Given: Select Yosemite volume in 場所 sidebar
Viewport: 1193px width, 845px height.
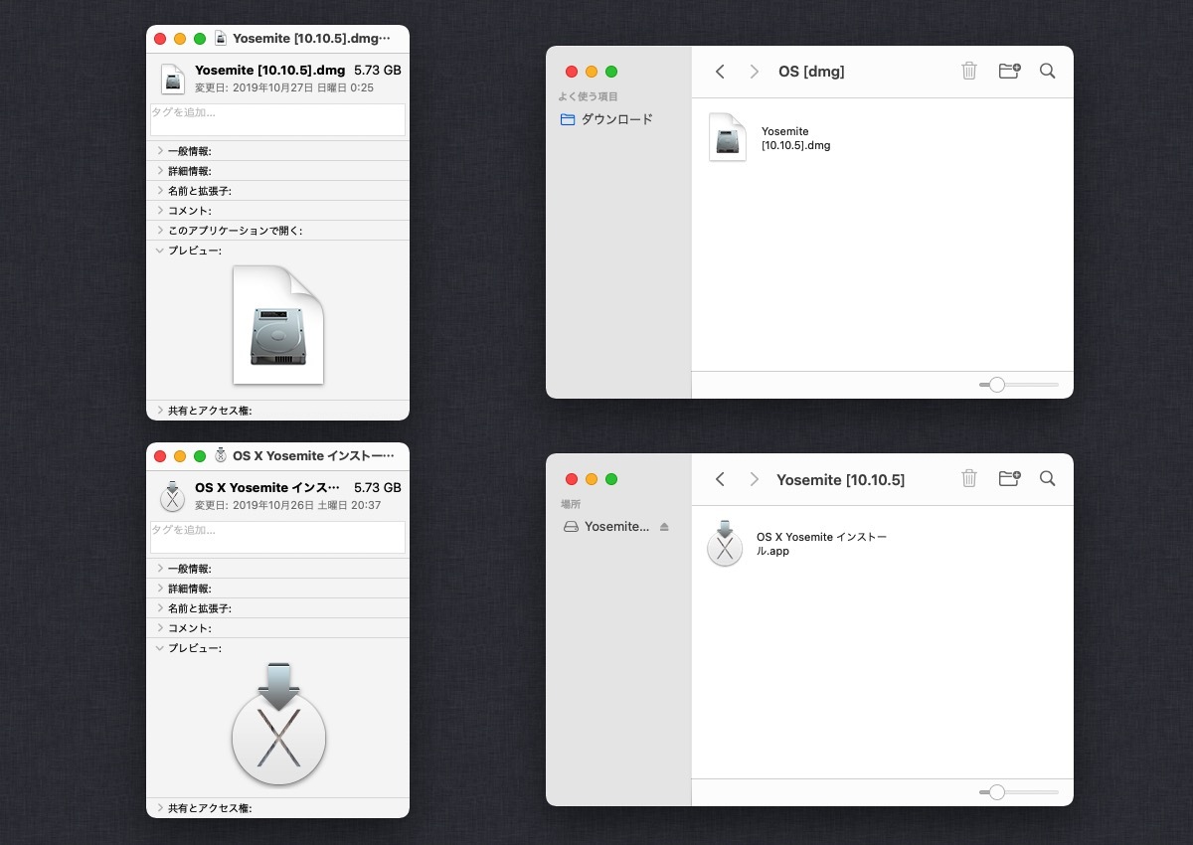Looking at the screenshot, I should (615, 527).
